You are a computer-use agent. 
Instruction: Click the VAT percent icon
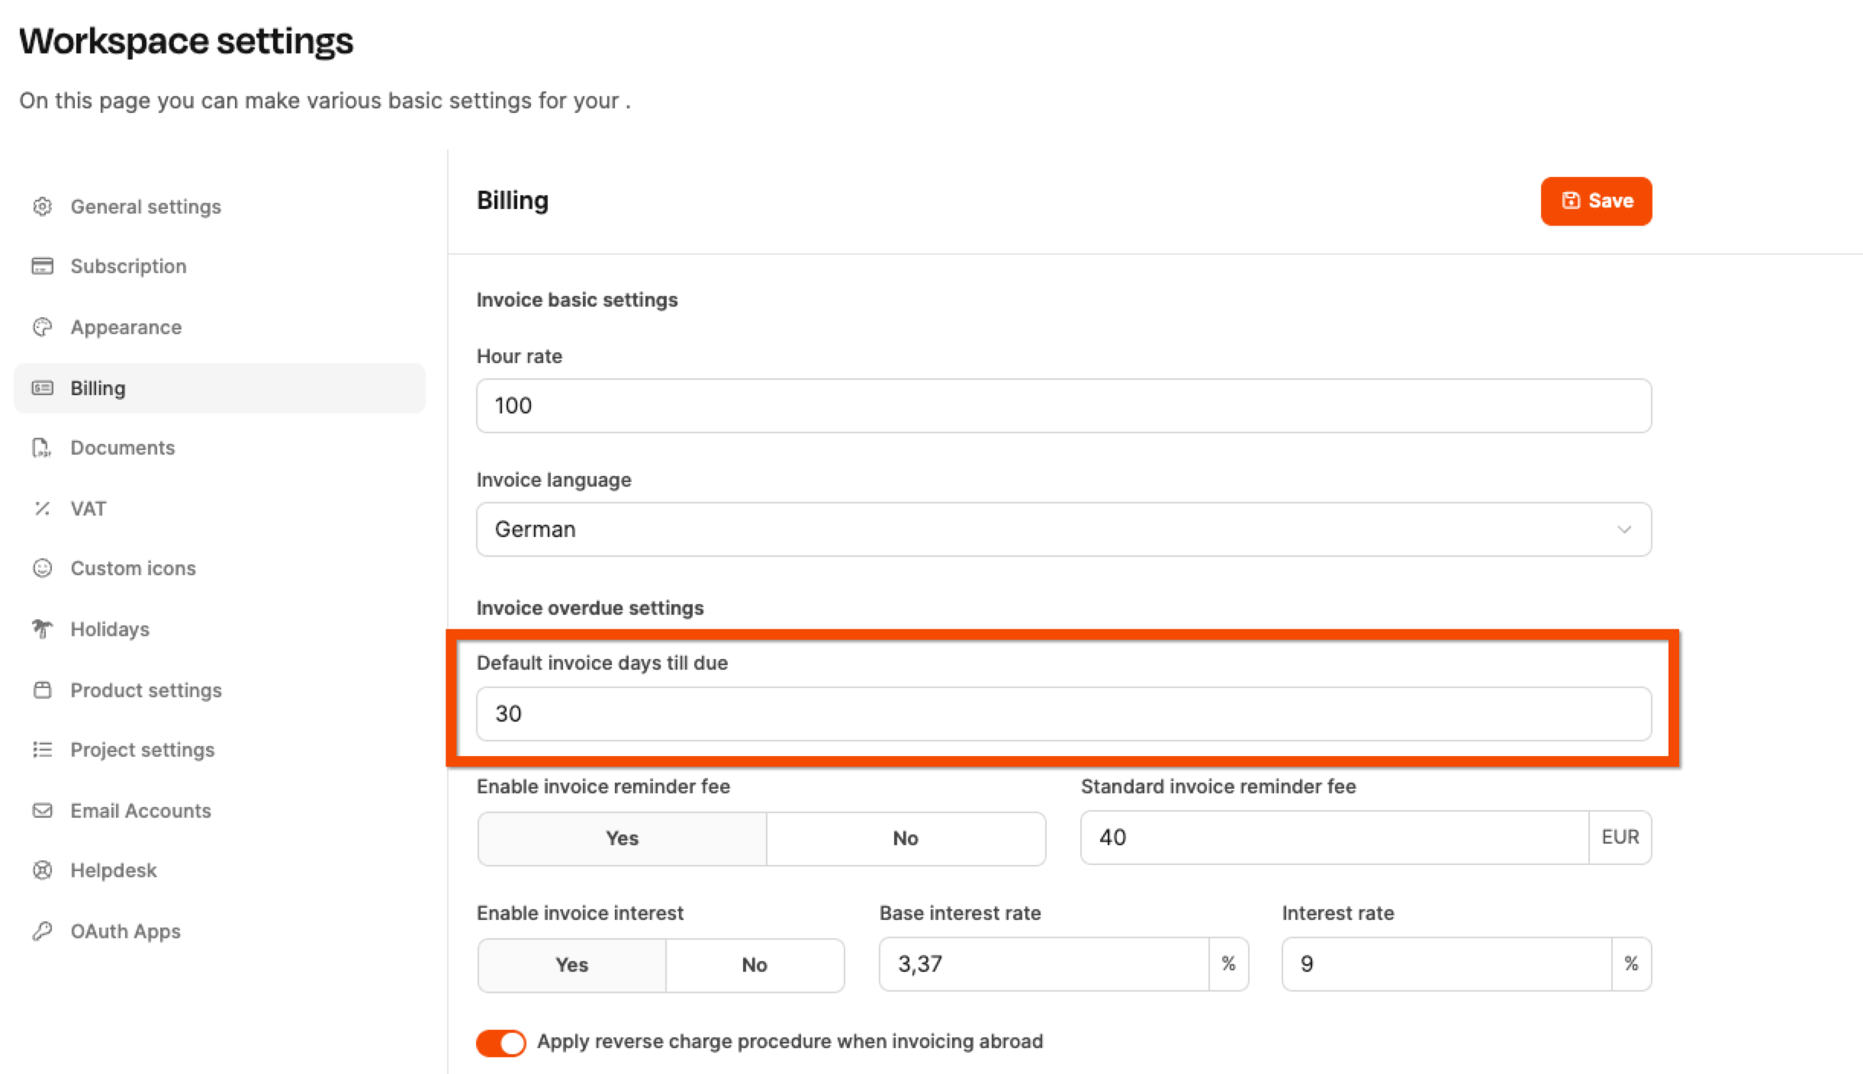[43, 509]
